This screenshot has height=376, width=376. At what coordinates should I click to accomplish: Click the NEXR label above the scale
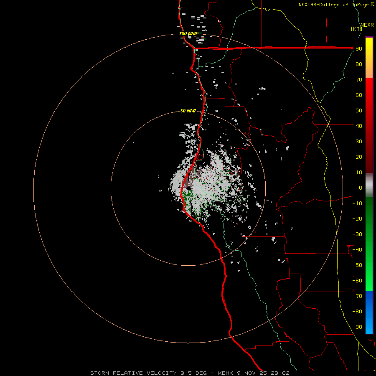pos(367,25)
